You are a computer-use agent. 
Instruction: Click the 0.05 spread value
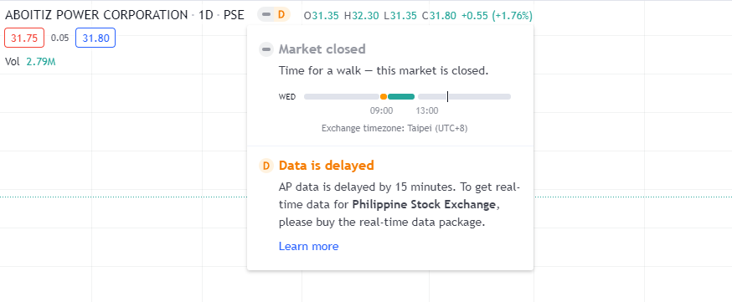pos(59,38)
